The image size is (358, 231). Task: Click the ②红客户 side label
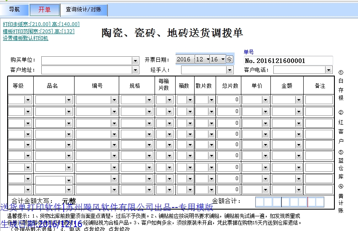pos(341,127)
